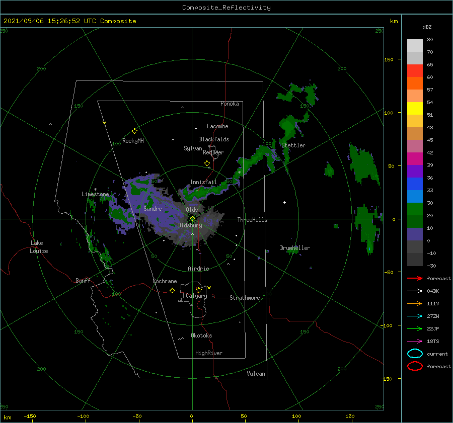The width and height of the screenshot is (453, 423).
Task: Click the Sundre town label
Action: (x=153, y=209)
